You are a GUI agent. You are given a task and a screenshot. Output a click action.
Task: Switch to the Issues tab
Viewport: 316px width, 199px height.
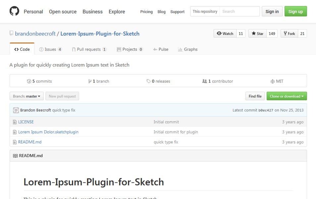[50, 49]
